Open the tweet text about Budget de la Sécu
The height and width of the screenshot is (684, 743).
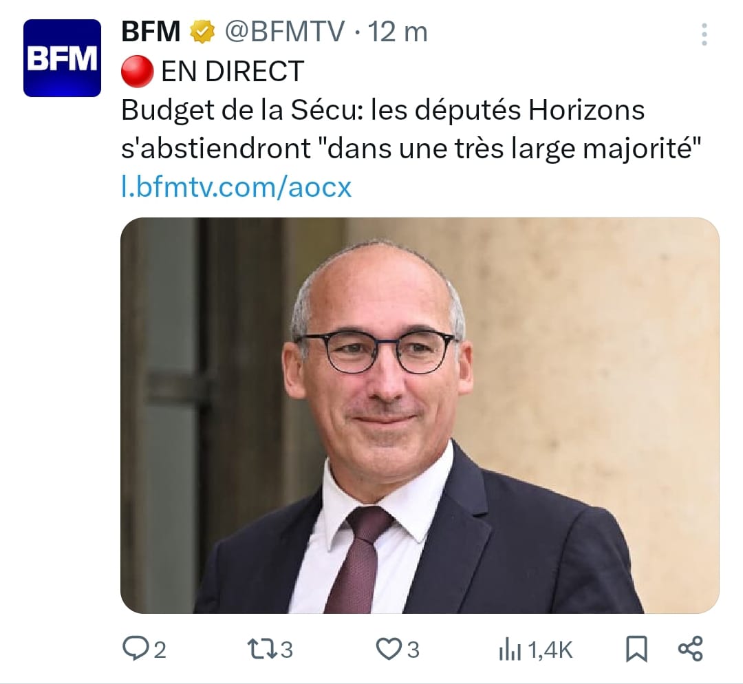[411, 129]
